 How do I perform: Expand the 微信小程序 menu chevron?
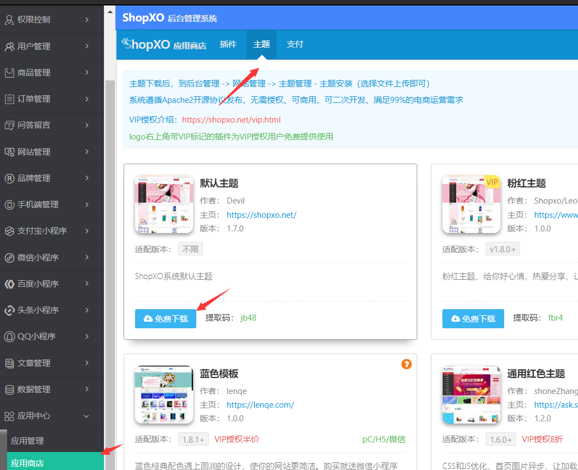(87, 257)
